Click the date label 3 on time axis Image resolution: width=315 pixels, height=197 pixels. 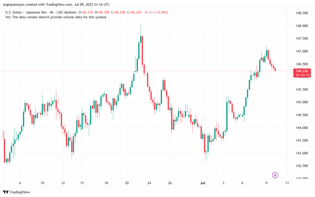(x=223, y=183)
